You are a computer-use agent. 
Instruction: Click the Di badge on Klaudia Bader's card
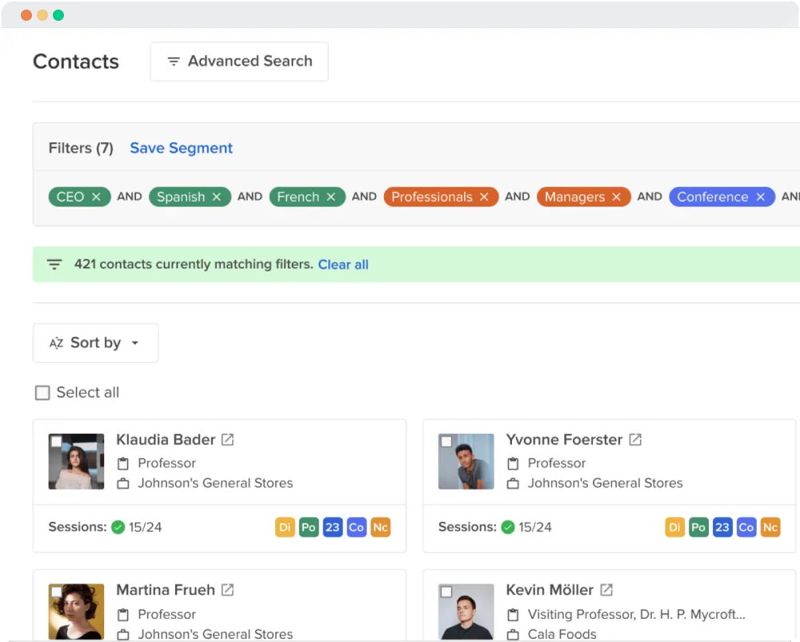coord(285,528)
